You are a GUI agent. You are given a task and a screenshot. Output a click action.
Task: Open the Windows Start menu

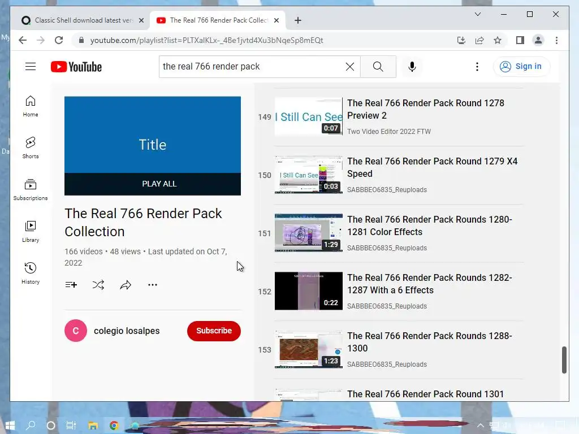[x=10, y=426]
